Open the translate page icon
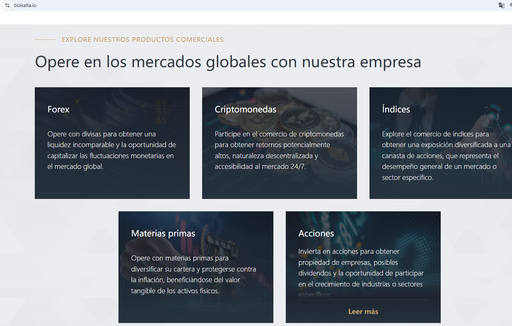The height and width of the screenshot is (326, 512). (x=501, y=5)
